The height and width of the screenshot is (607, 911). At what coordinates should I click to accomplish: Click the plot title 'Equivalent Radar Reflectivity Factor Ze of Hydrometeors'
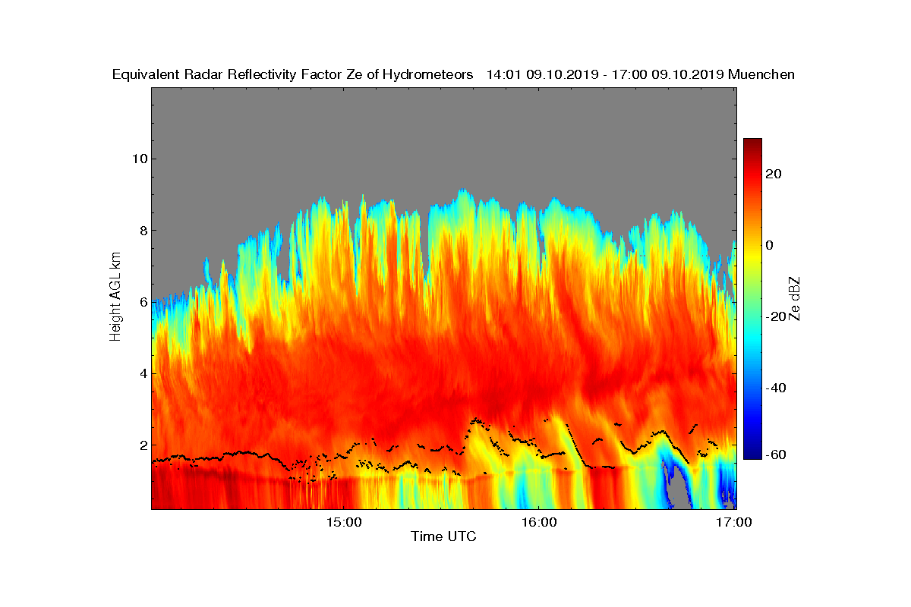(292, 74)
